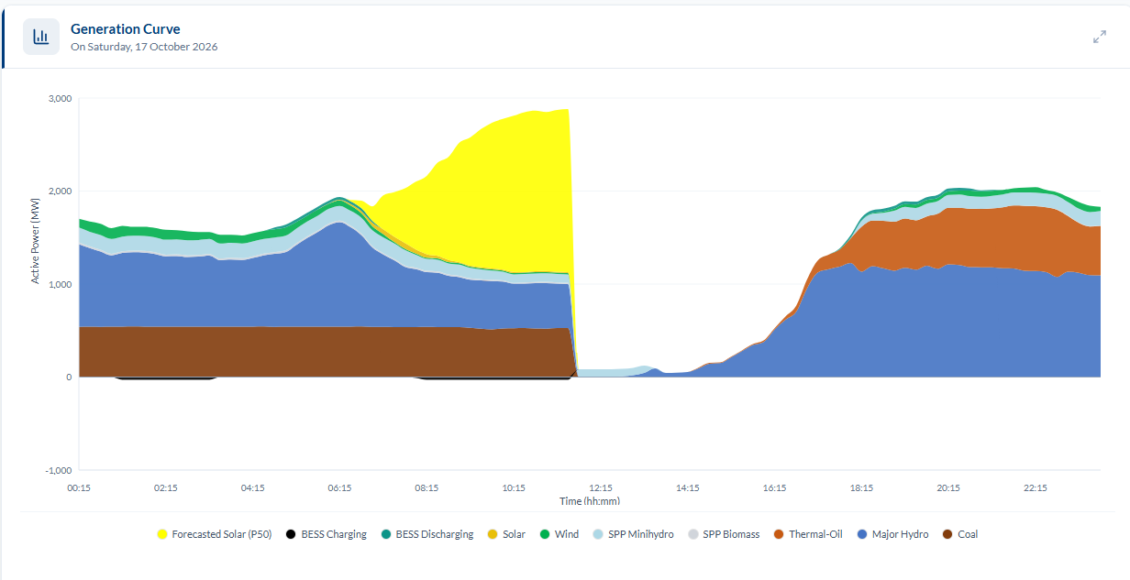Toggle the SPP Biomass series label
This screenshot has width=1130, height=580.
point(731,534)
